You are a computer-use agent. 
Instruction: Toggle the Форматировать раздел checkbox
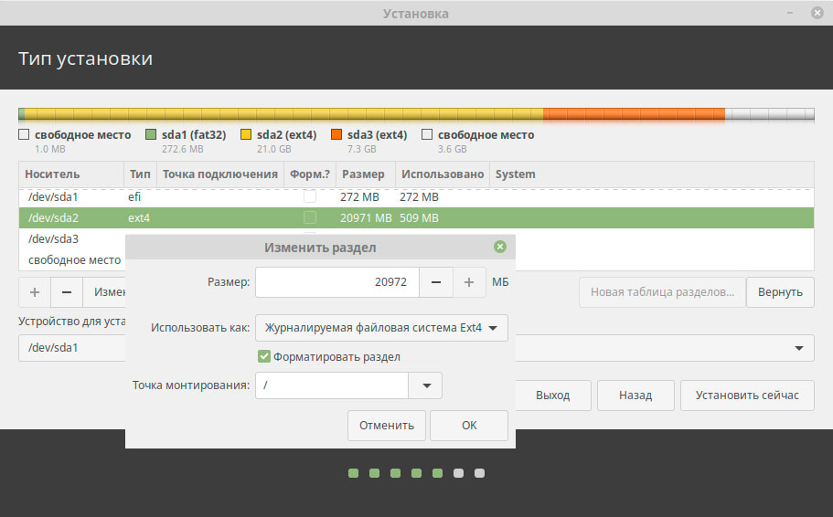coord(264,356)
